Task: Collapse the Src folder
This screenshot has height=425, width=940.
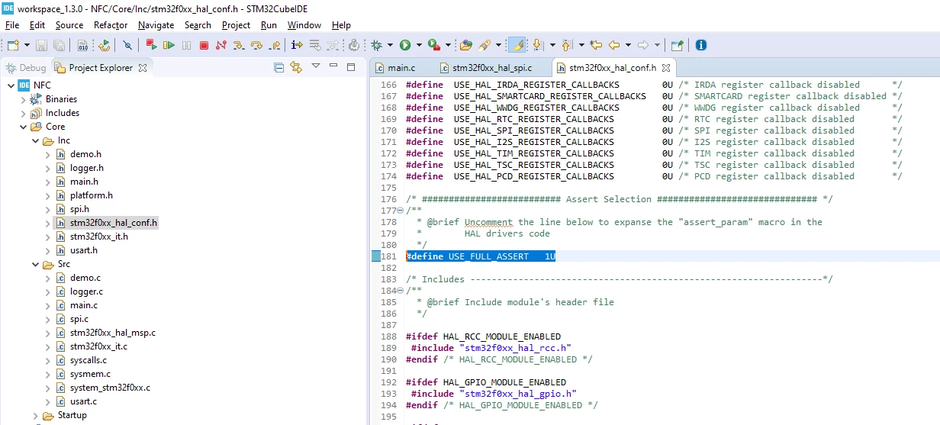Action: click(35, 264)
